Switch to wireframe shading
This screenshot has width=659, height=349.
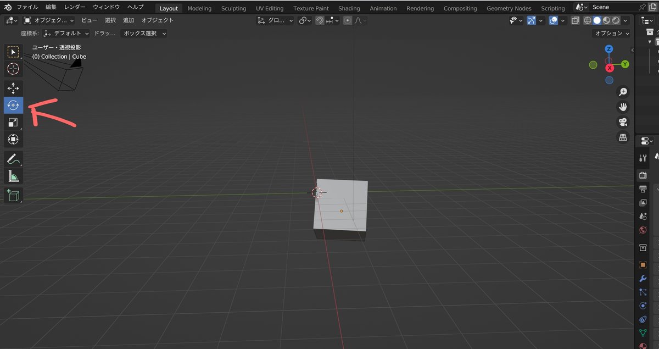click(588, 20)
